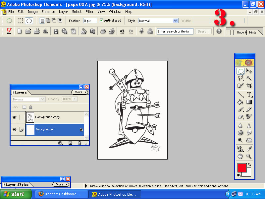Pick the Paint Bucket tool
The height and width of the screenshot is (199, 265).
[x=240, y=102]
